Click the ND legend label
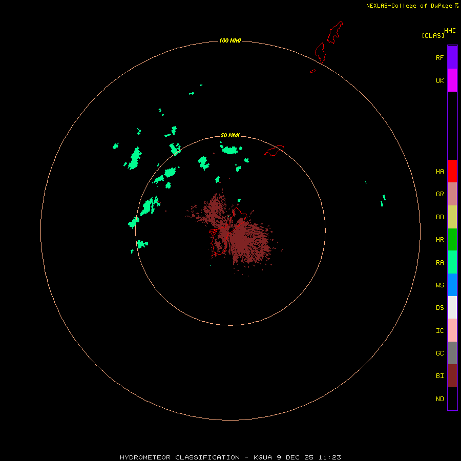The image size is (461, 461). click(439, 399)
